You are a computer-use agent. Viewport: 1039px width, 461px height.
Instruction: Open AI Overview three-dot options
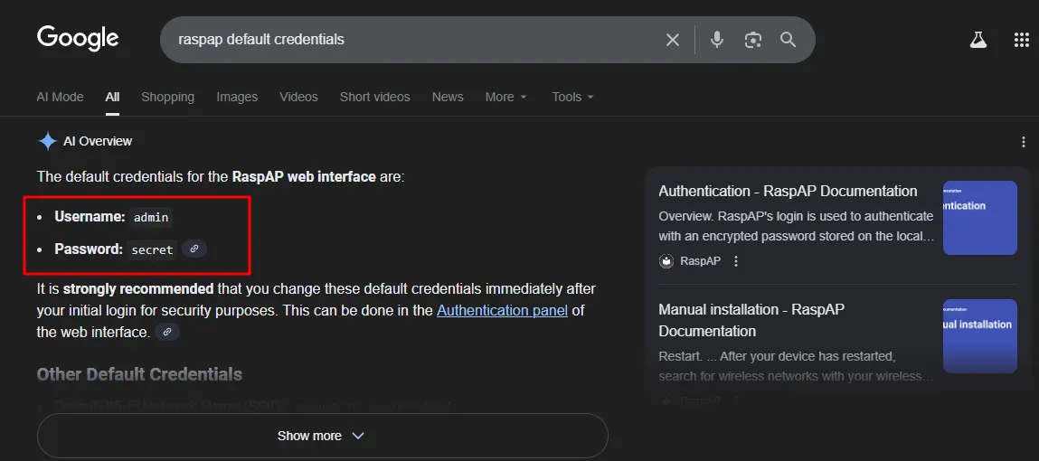[1023, 142]
